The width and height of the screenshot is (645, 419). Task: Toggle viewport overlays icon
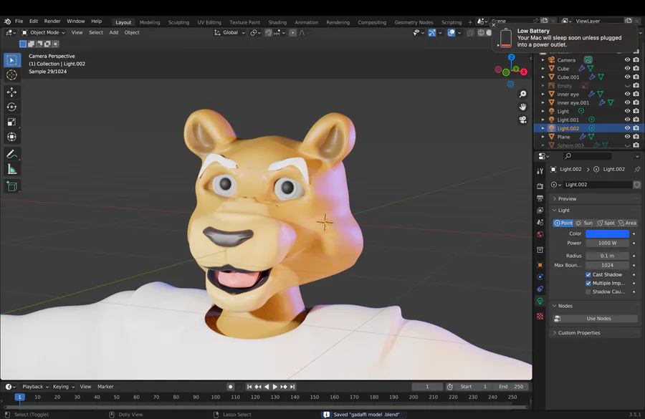pyautogui.click(x=451, y=33)
